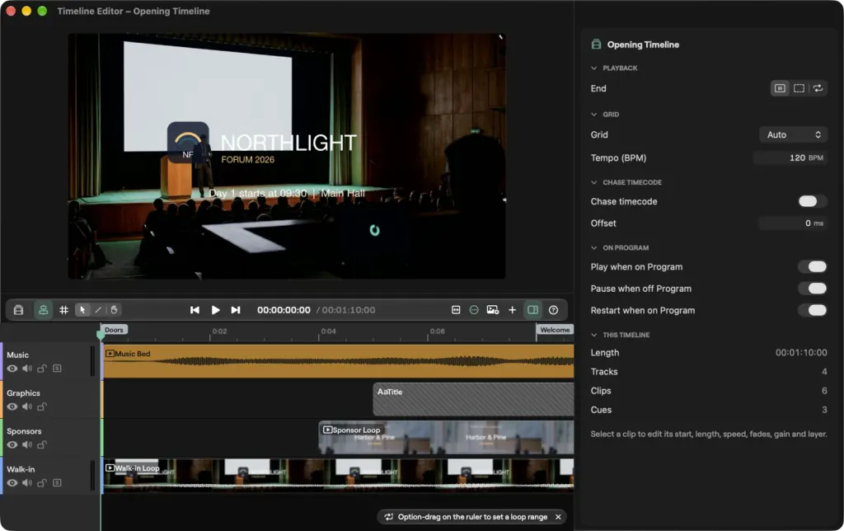Collapse the This Timeline section
The width and height of the screenshot is (844, 531).
point(620,335)
